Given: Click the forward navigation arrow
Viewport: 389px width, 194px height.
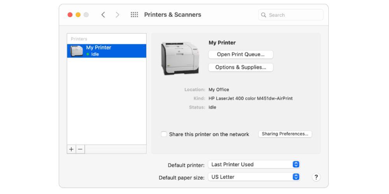Looking at the screenshot, I should pyautogui.click(x=117, y=15).
